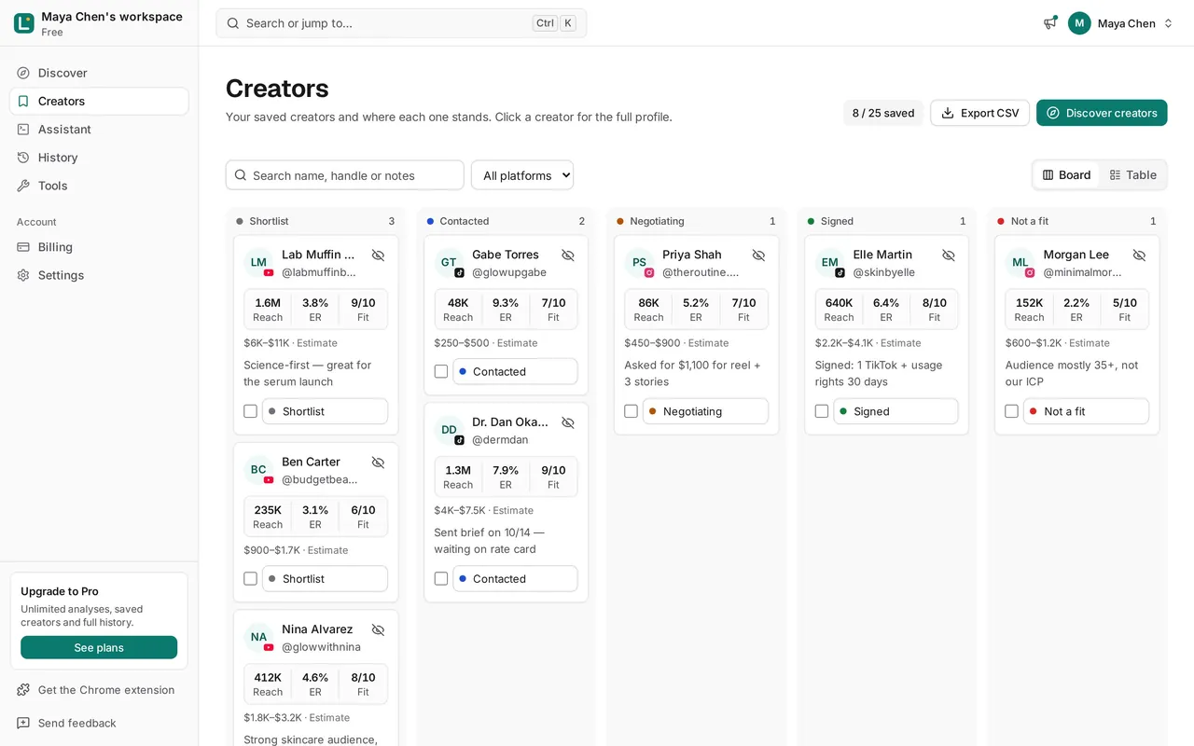Viewport: 1194px width, 746px height.
Task: Open Lab Muffin's Shortlist status dropdown
Action: coord(325,411)
